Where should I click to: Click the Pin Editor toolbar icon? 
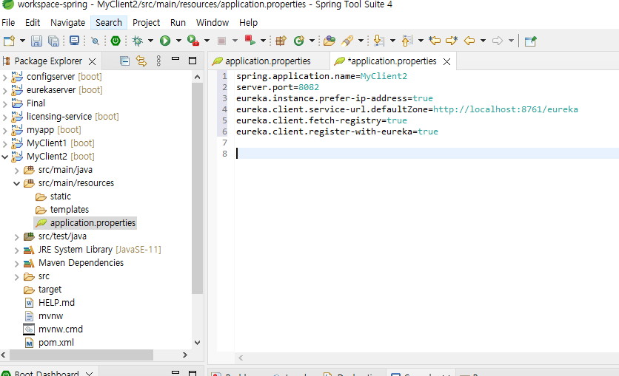point(531,41)
